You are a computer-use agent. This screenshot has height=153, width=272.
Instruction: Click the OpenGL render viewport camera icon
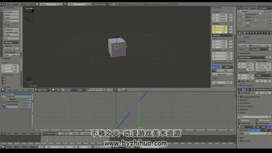123,90
